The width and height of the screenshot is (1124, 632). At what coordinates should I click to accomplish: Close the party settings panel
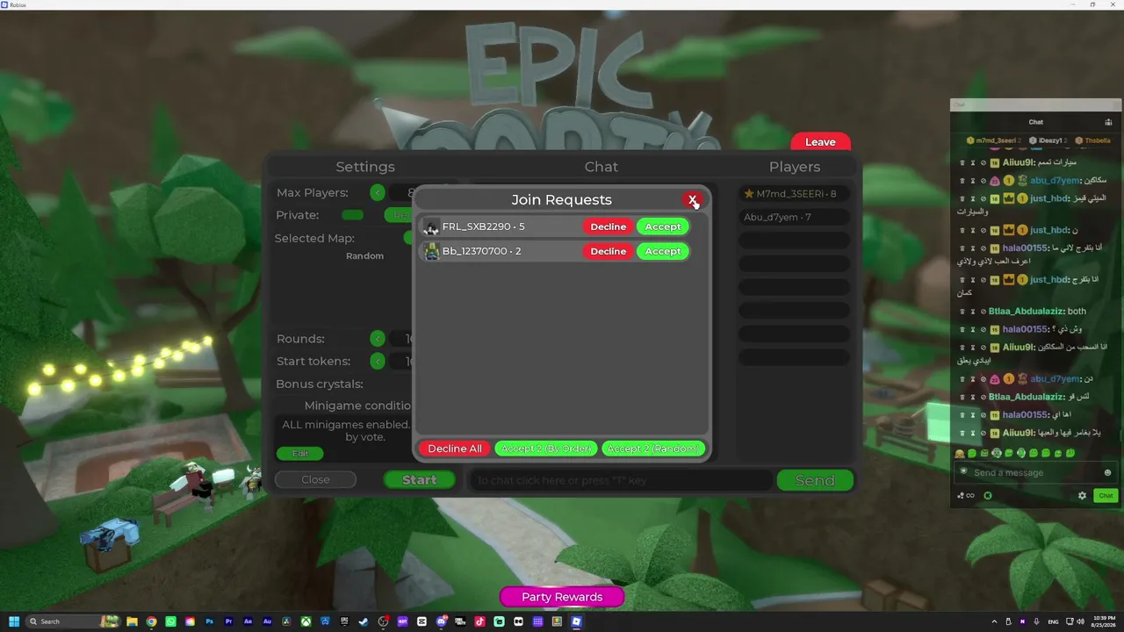pos(315,479)
